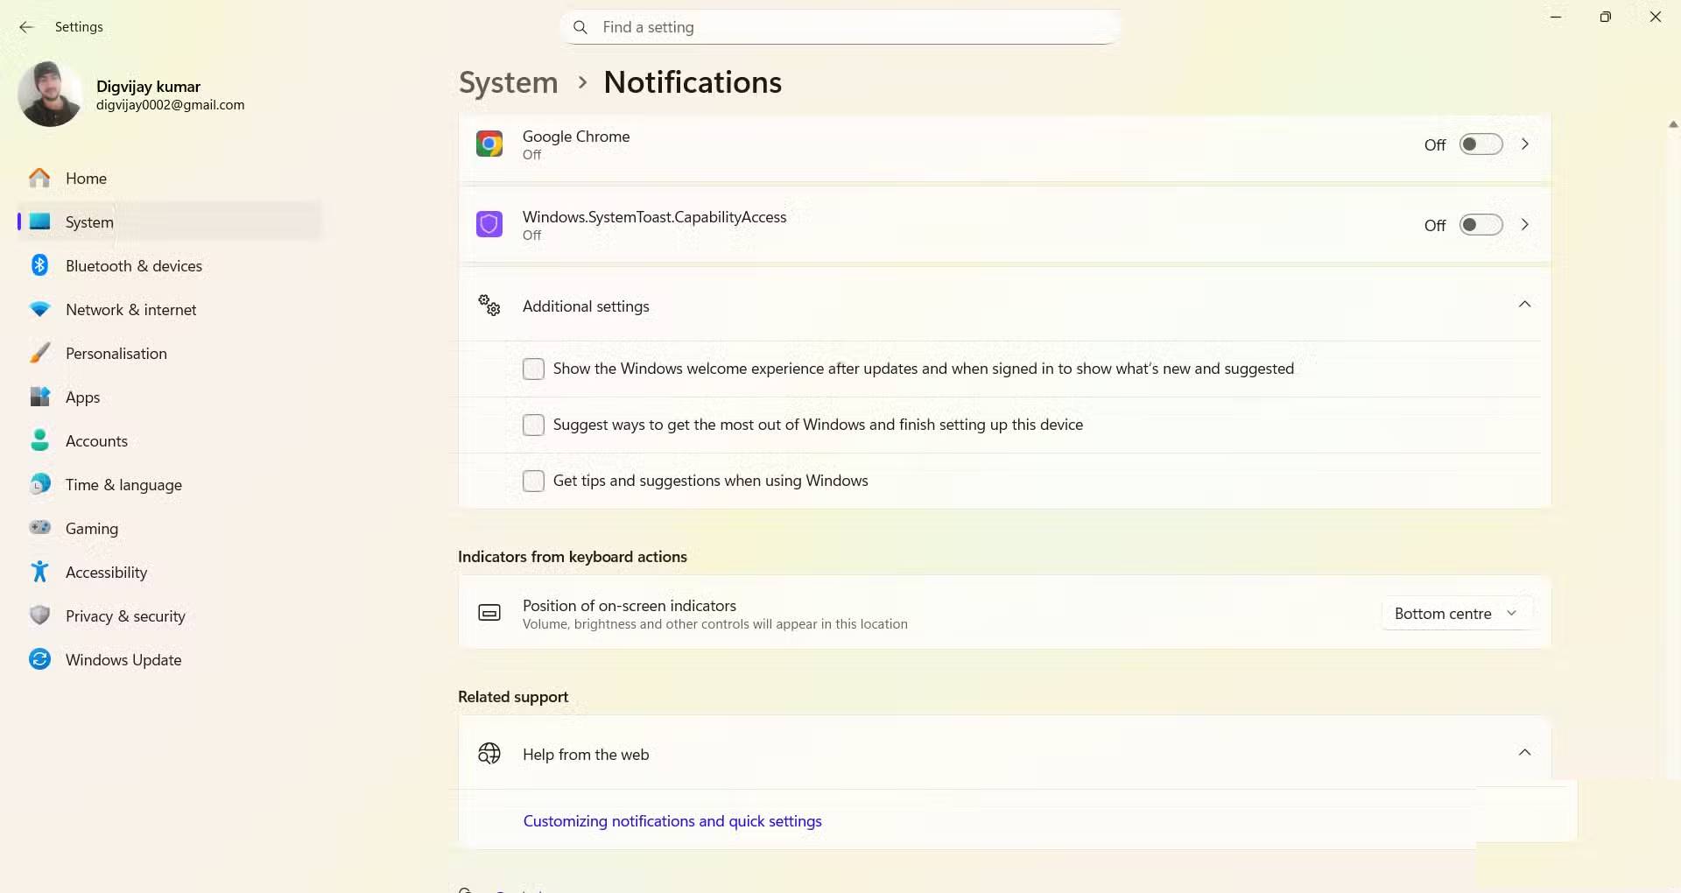Viewport: 1681px width, 893px height.
Task: Collapse the Additional settings section
Action: pos(1524,305)
